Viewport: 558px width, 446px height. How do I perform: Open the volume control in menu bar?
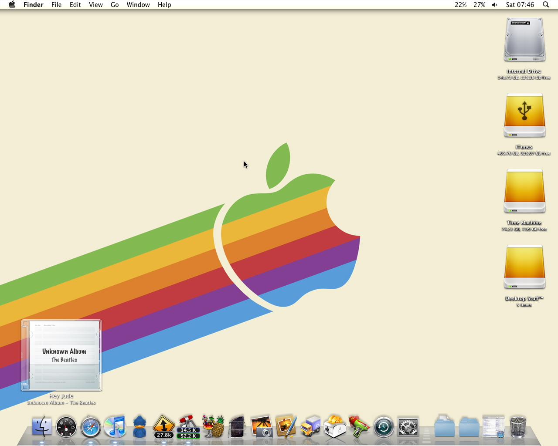[x=495, y=5]
